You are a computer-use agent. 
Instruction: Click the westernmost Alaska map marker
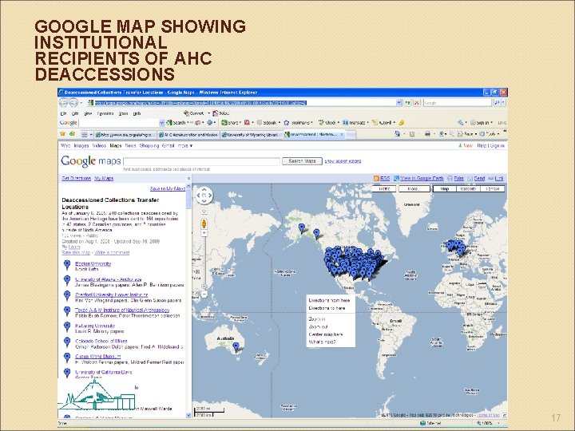click(x=301, y=228)
